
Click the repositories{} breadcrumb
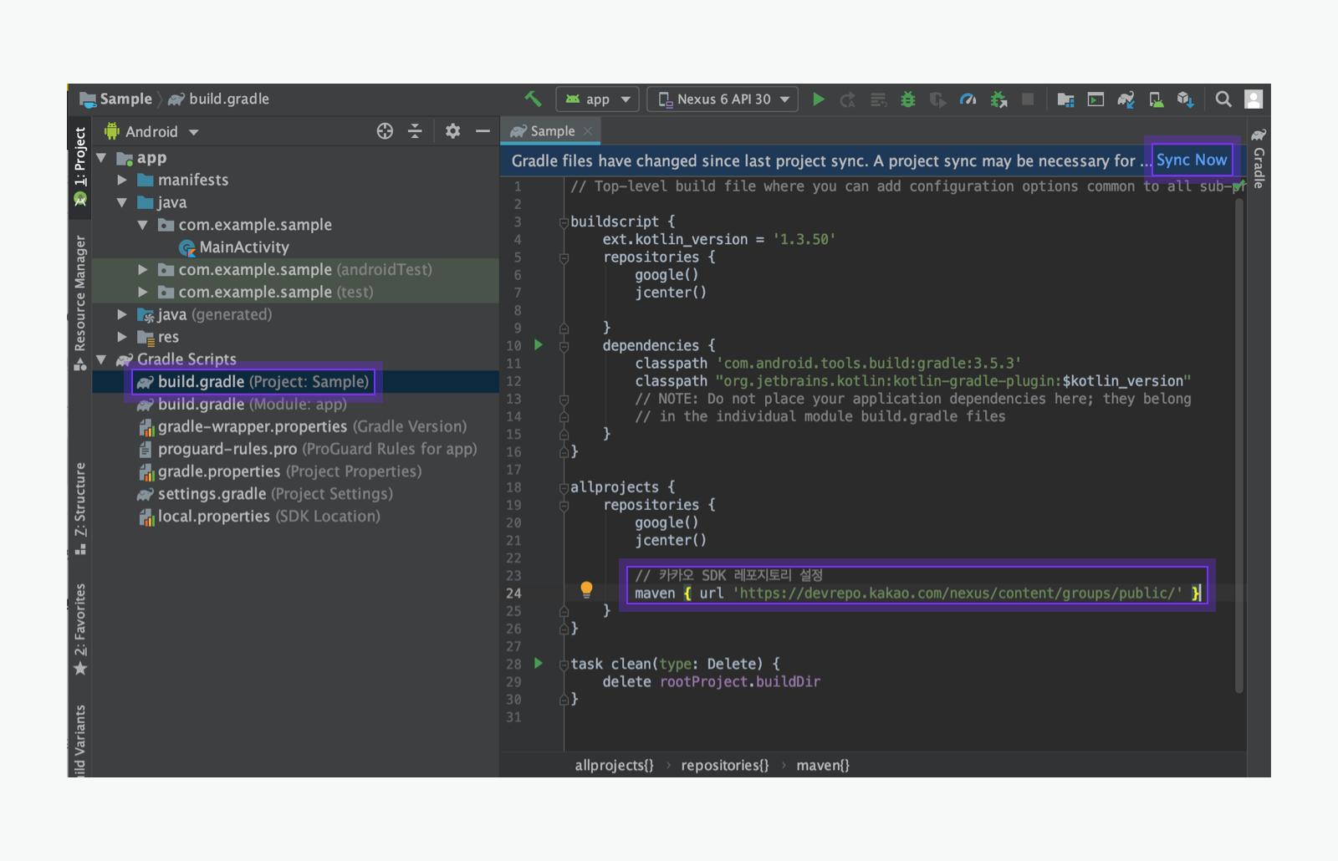pos(724,766)
